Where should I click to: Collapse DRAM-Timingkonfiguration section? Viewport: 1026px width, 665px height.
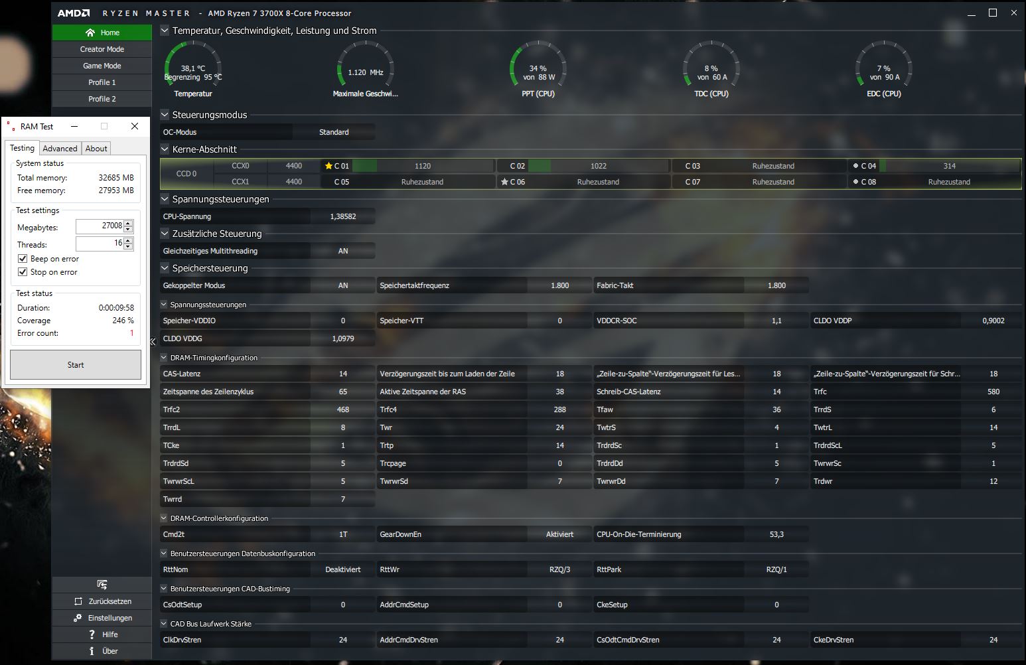pyautogui.click(x=164, y=358)
